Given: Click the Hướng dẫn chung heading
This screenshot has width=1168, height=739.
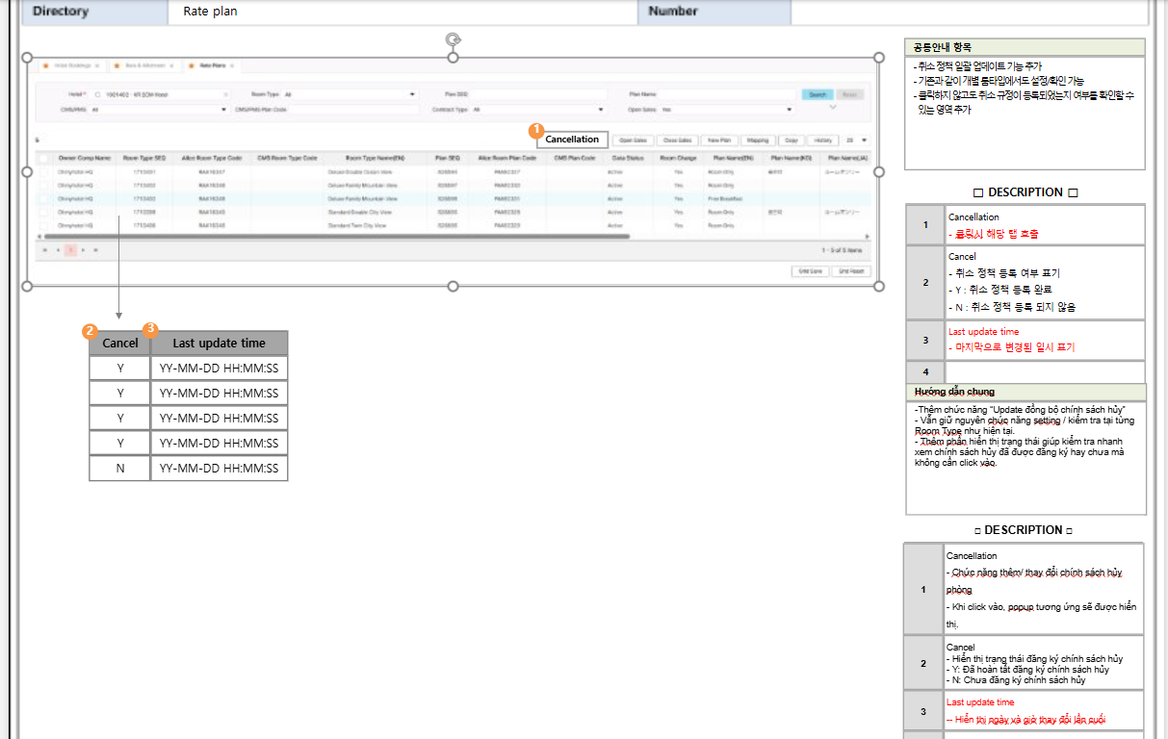Looking at the screenshot, I should pos(955,392).
